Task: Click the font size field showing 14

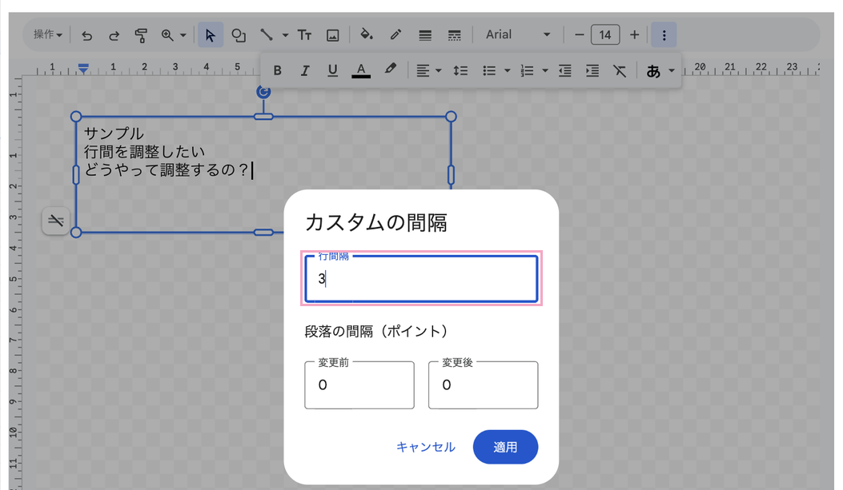Action: (x=605, y=35)
